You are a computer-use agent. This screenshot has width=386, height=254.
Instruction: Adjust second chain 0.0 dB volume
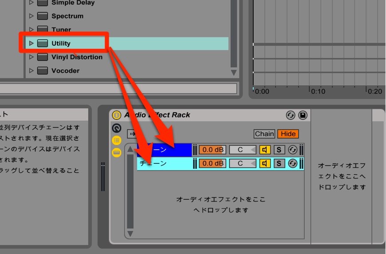[213, 163]
